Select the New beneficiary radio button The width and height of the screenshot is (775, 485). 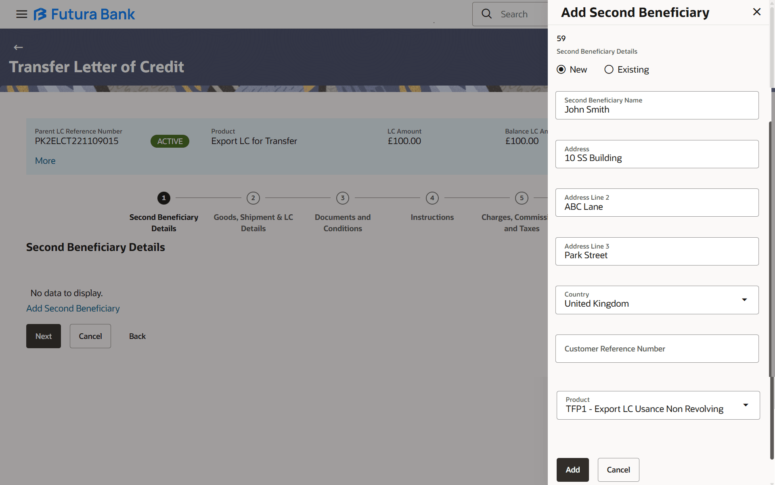[x=561, y=69]
